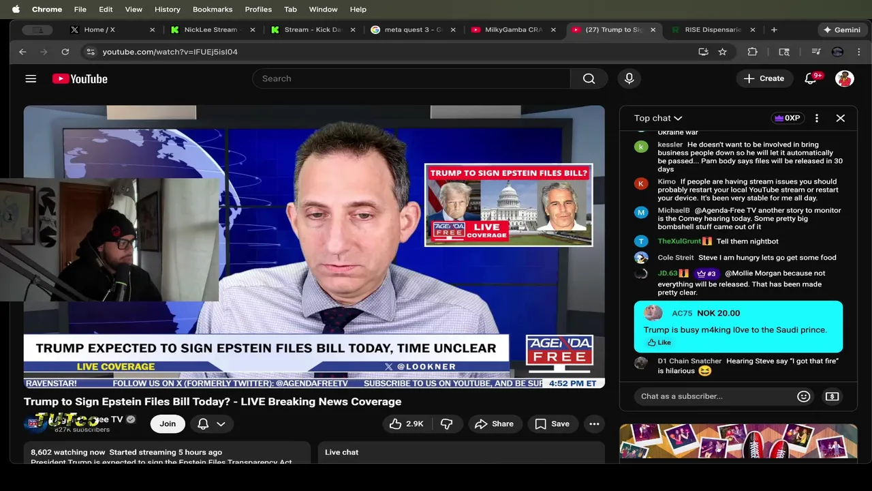872x491 pixels.
Task: Bookmark this page with the star
Action: tap(723, 52)
